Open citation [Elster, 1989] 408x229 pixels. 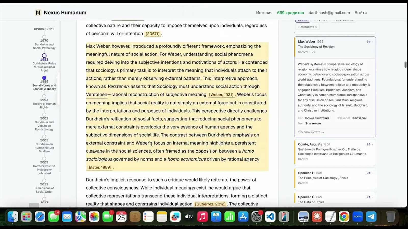coord(99,167)
